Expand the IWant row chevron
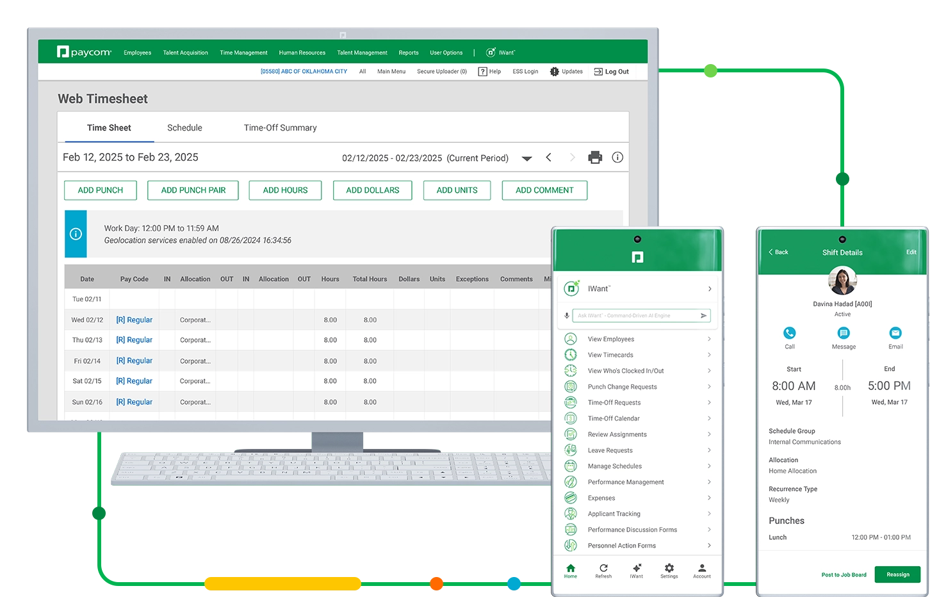 [710, 289]
